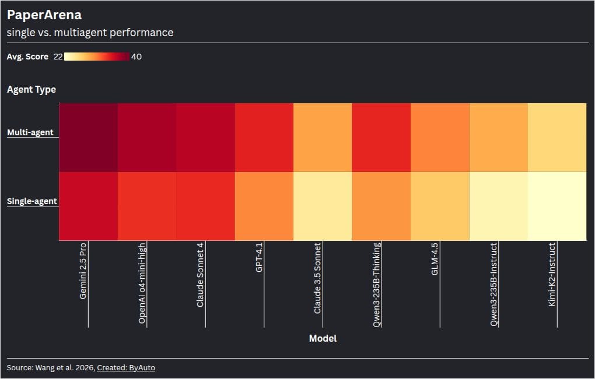Screen dimensions: 595x379
Task: Click the Qwen3-235B-Instruct axis label
Action: tap(494, 284)
